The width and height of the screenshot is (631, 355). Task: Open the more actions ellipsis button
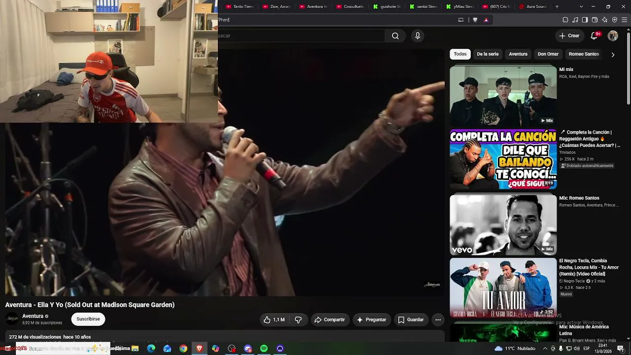pyautogui.click(x=438, y=319)
